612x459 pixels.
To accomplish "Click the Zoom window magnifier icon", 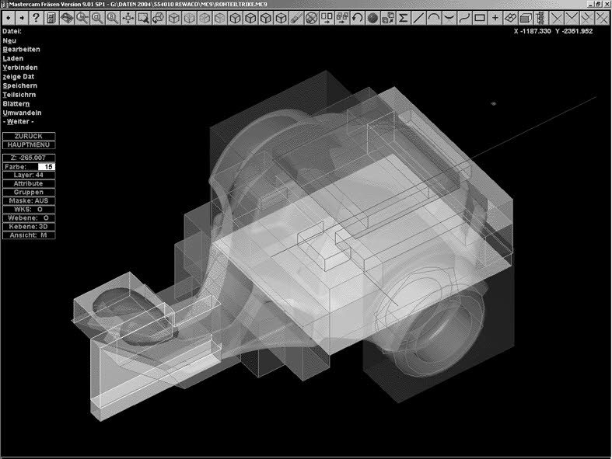I will 144,17.
